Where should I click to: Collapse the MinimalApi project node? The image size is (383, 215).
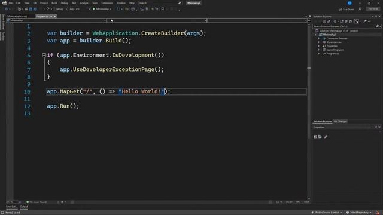coord(315,35)
